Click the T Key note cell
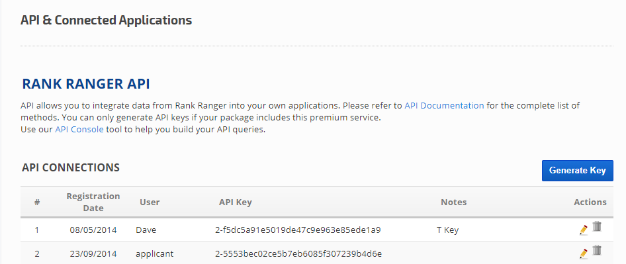The image size is (626, 264). pos(447,230)
